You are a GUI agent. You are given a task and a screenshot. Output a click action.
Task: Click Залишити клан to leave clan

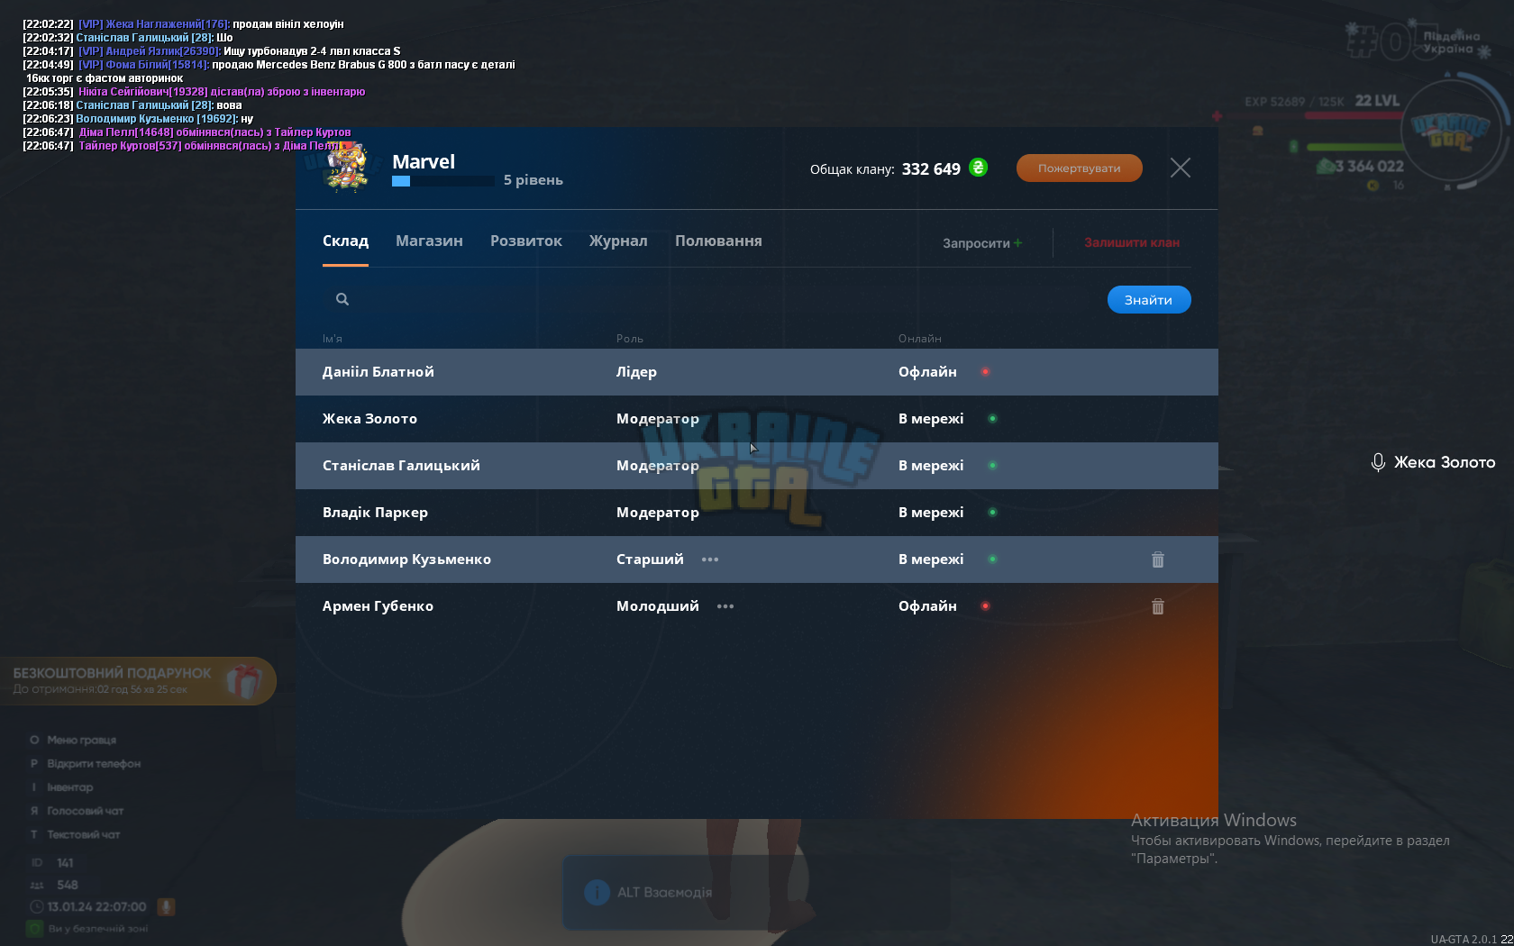pyautogui.click(x=1132, y=242)
